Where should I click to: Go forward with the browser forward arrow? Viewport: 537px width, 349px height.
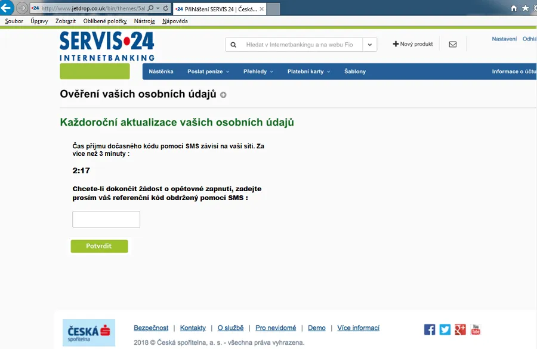tap(22, 8)
